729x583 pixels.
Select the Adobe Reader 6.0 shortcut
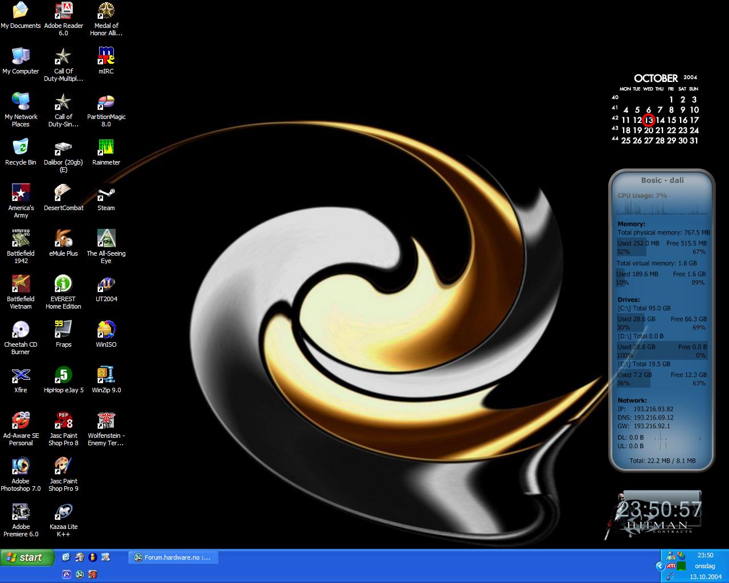[x=63, y=19]
